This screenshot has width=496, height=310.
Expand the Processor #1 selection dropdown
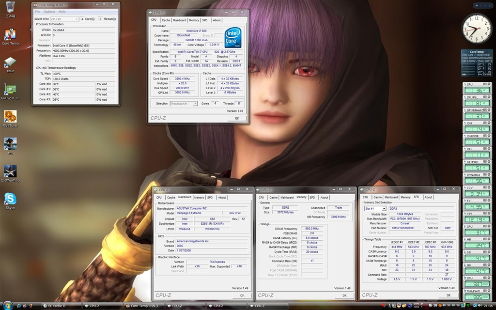point(183,104)
